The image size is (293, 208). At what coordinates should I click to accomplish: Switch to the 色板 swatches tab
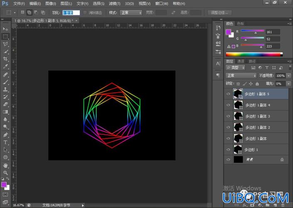(x=241, y=24)
